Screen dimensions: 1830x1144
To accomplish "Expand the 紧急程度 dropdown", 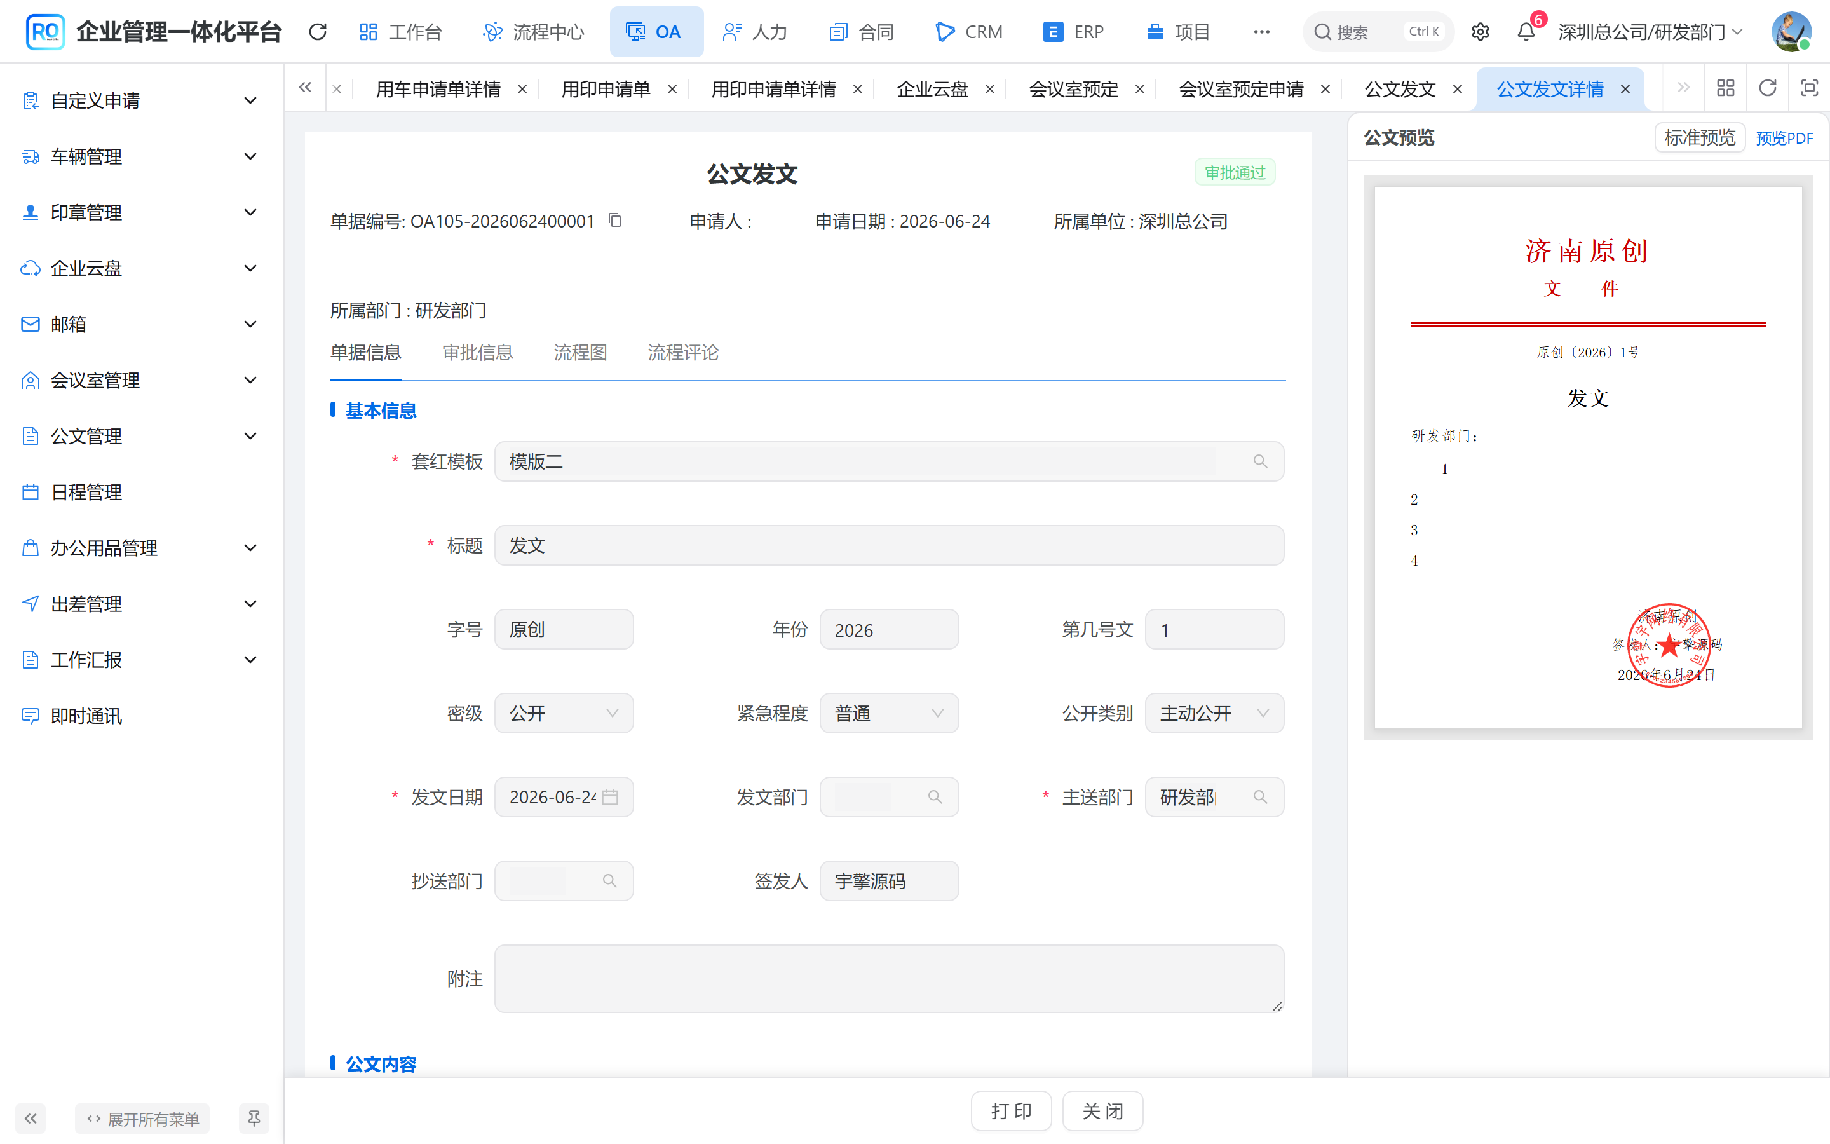I will pyautogui.click(x=890, y=712).
